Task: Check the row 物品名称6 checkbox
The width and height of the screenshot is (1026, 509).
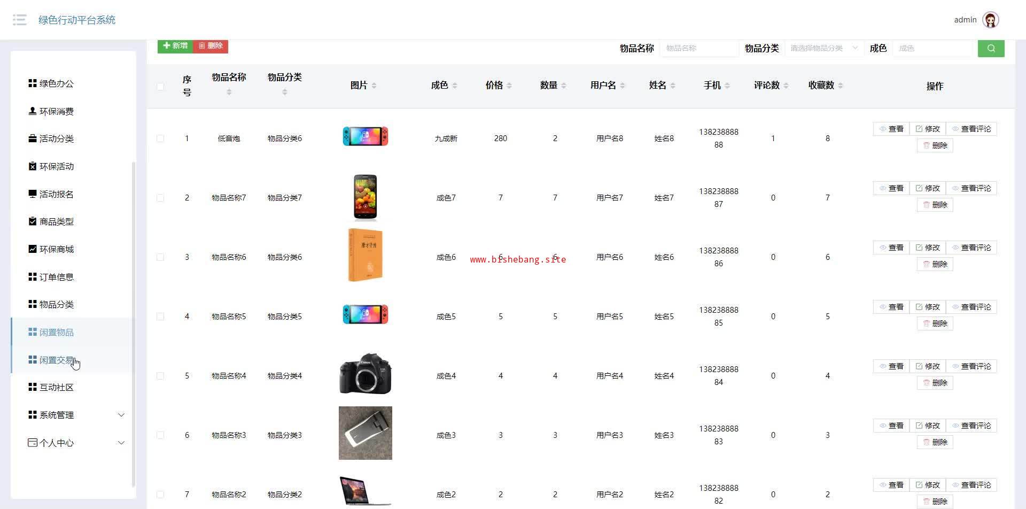Action: pos(160,257)
